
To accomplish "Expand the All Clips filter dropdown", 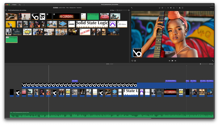I will [113, 10].
